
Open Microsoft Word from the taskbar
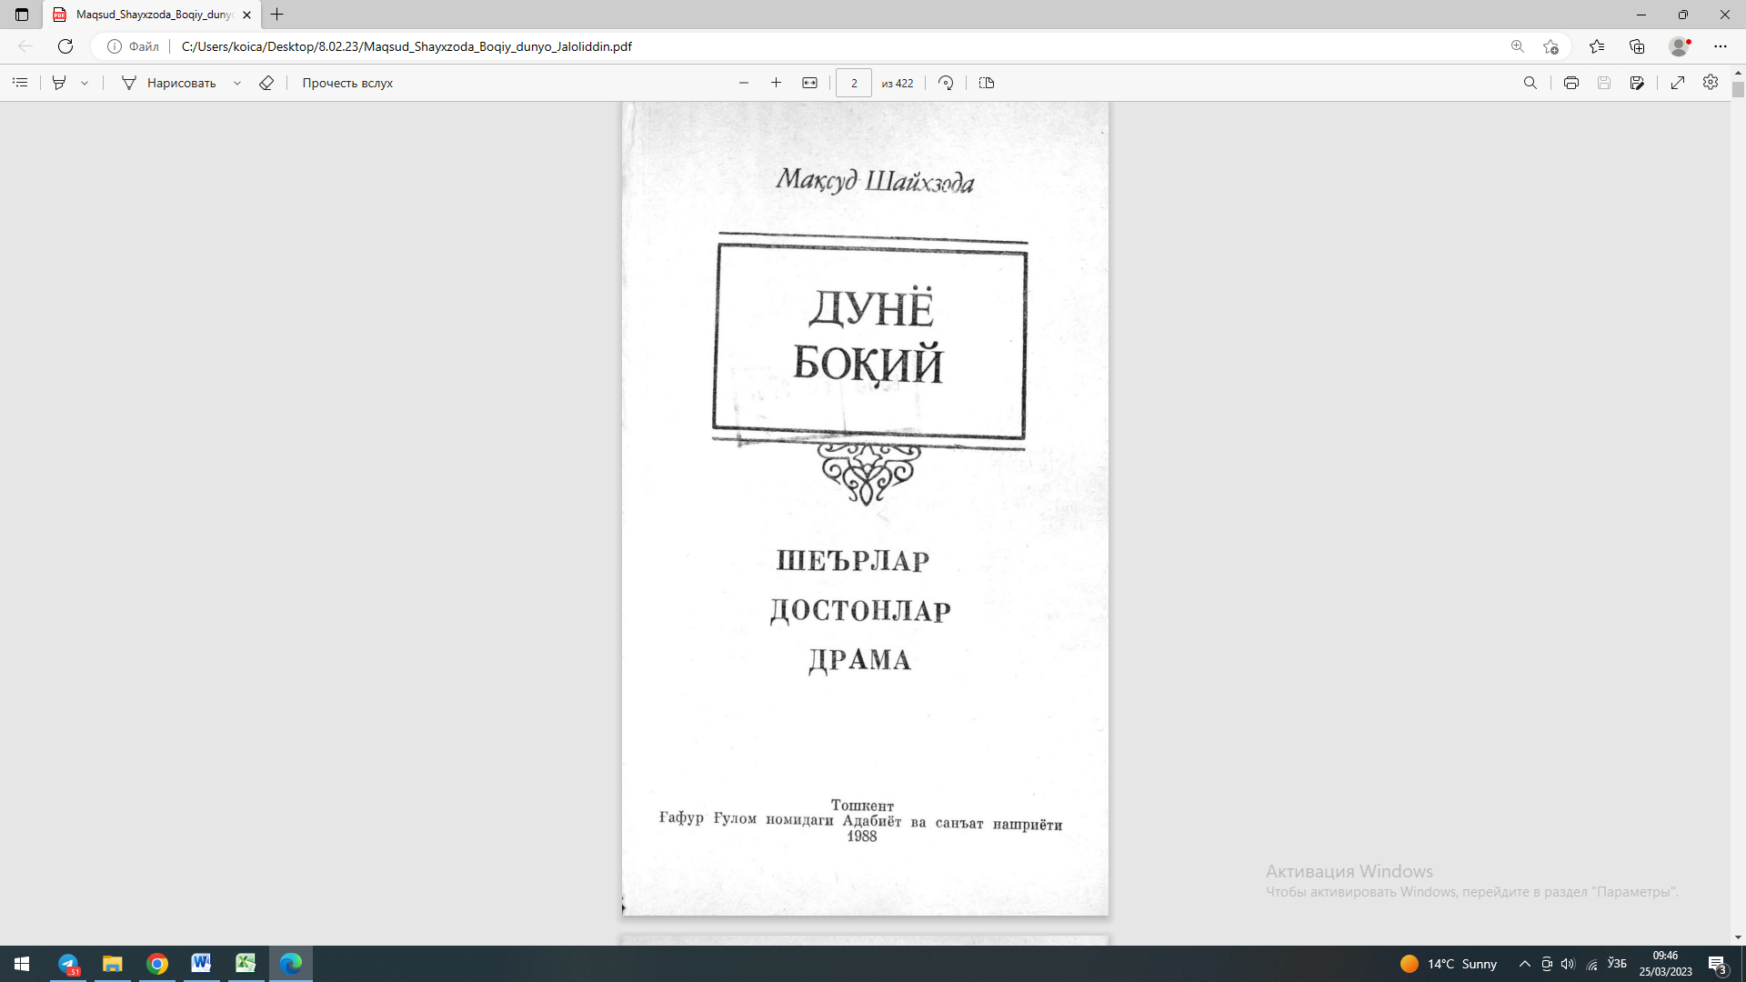[x=201, y=964]
